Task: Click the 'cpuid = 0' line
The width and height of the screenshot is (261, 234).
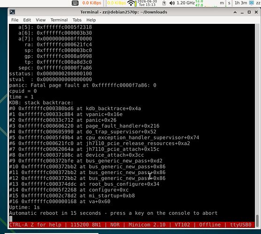Action: tap(23, 91)
